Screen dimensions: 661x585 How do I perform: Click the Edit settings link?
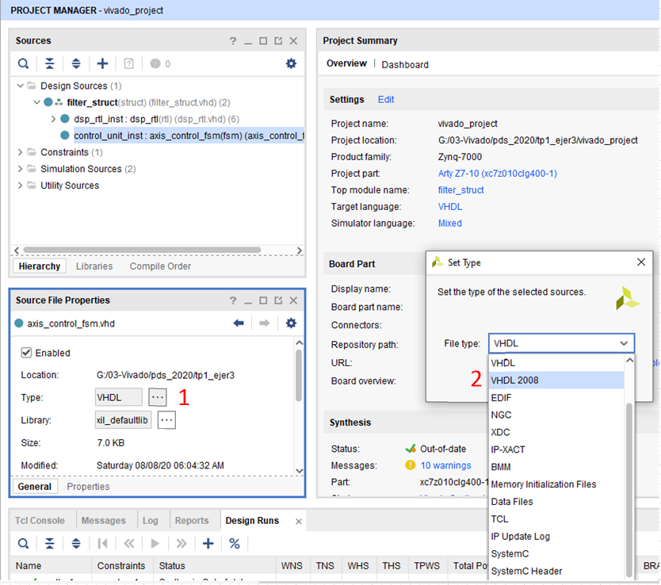[386, 99]
